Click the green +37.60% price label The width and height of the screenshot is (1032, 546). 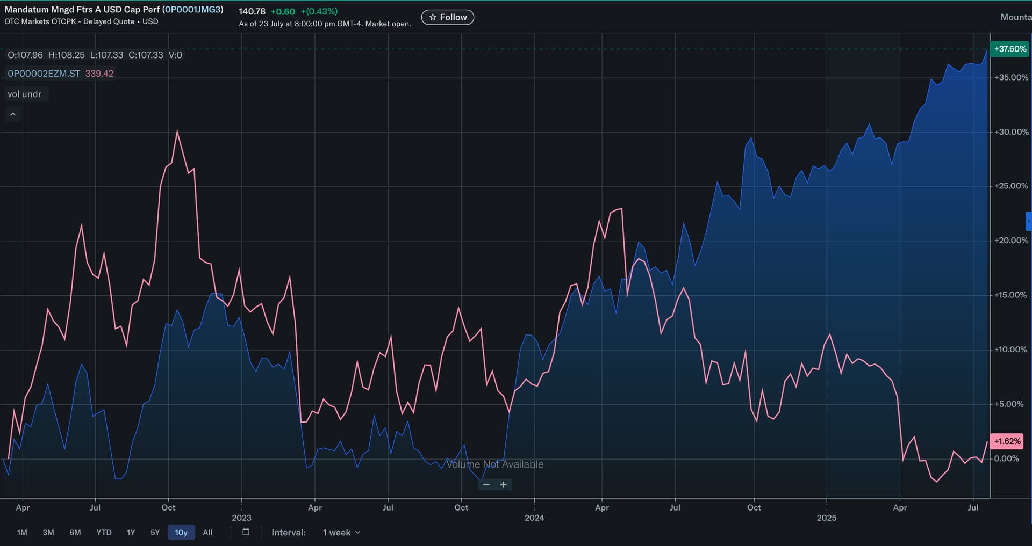pos(1009,49)
